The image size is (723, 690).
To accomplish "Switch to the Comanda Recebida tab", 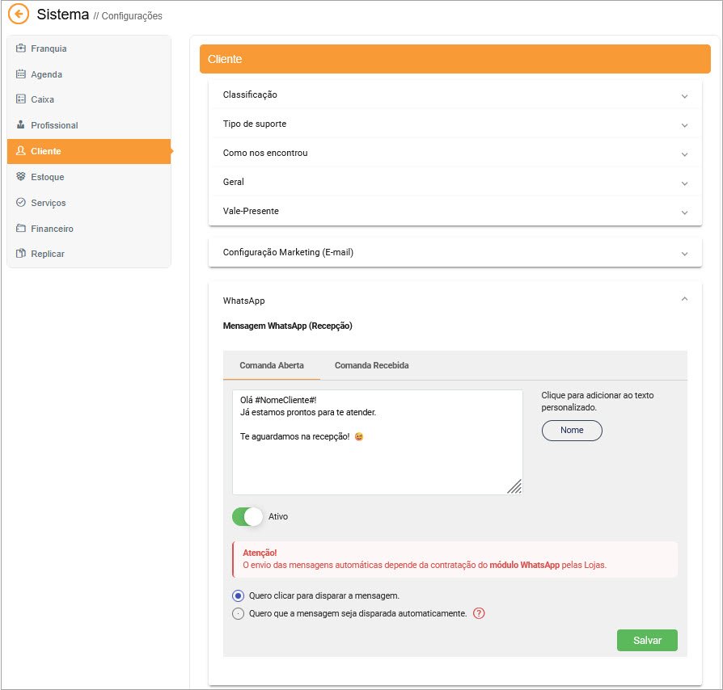I will pyautogui.click(x=372, y=365).
